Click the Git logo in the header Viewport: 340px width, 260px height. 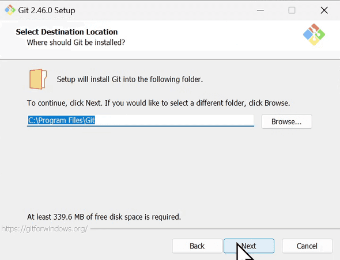pyautogui.click(x=313, y=35)
